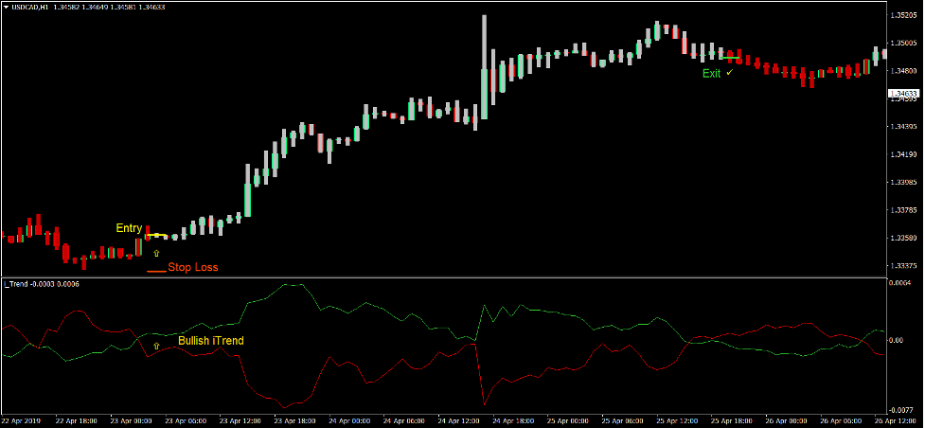This screenshot has height=428, width=925.
Task: Click the yellow up arrow below Entry
Action: pyautogui.click(x=156, y=253)
